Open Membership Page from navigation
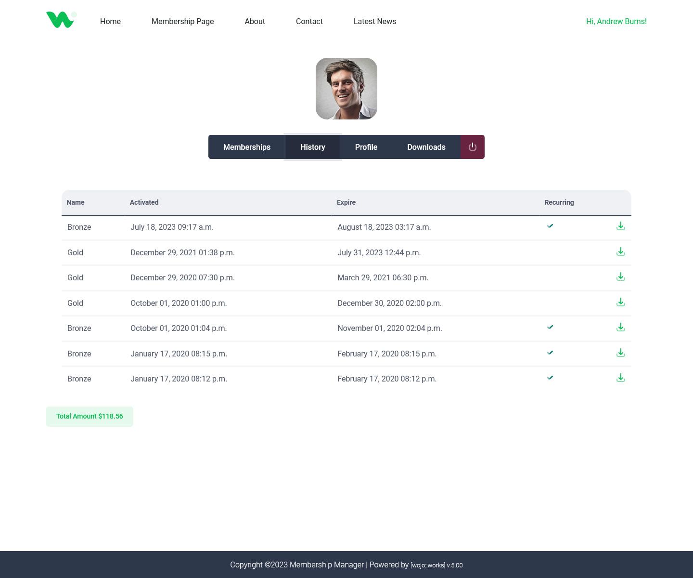This screenshot has height=578, width=693. click(182, 21)
